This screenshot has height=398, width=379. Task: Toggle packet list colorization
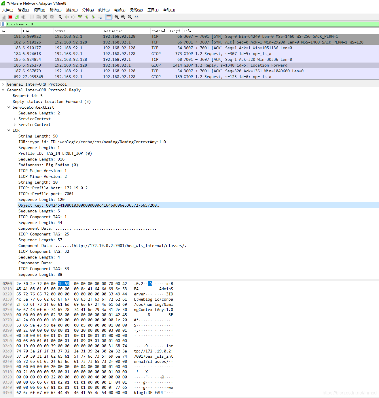click(108, 17)
